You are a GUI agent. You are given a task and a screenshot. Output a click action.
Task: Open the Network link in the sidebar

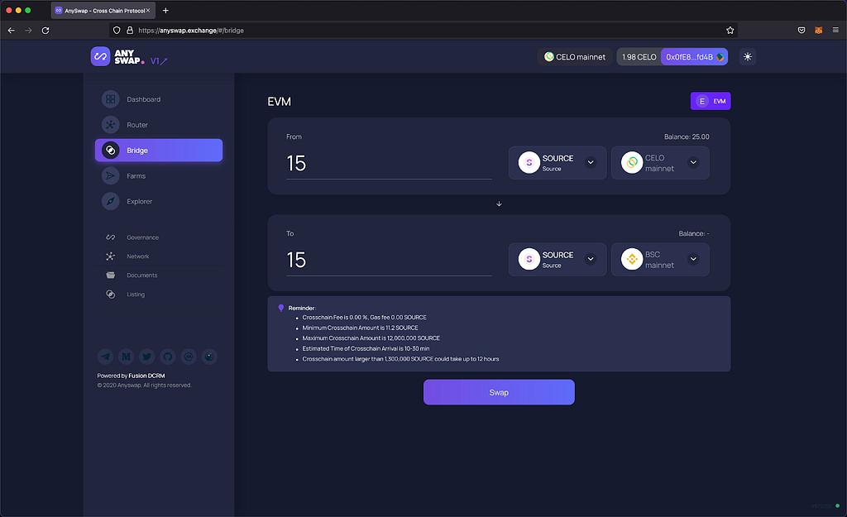(x=138, y=256)
